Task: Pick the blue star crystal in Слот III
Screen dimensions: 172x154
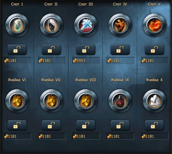Action: [86, 25]
